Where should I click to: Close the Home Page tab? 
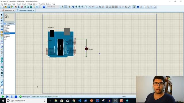click(x=14, y=10)
